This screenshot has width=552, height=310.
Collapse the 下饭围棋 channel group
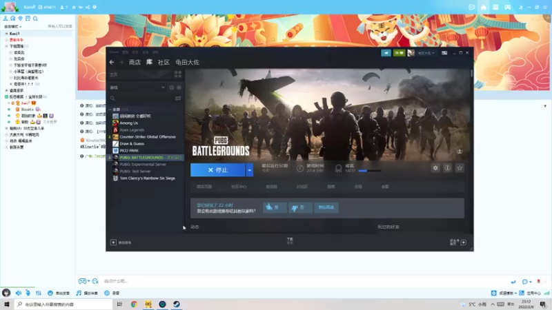coord(6,46)
